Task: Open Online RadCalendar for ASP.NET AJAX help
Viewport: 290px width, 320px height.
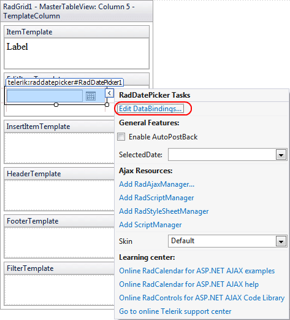Action: pos(189,284)
